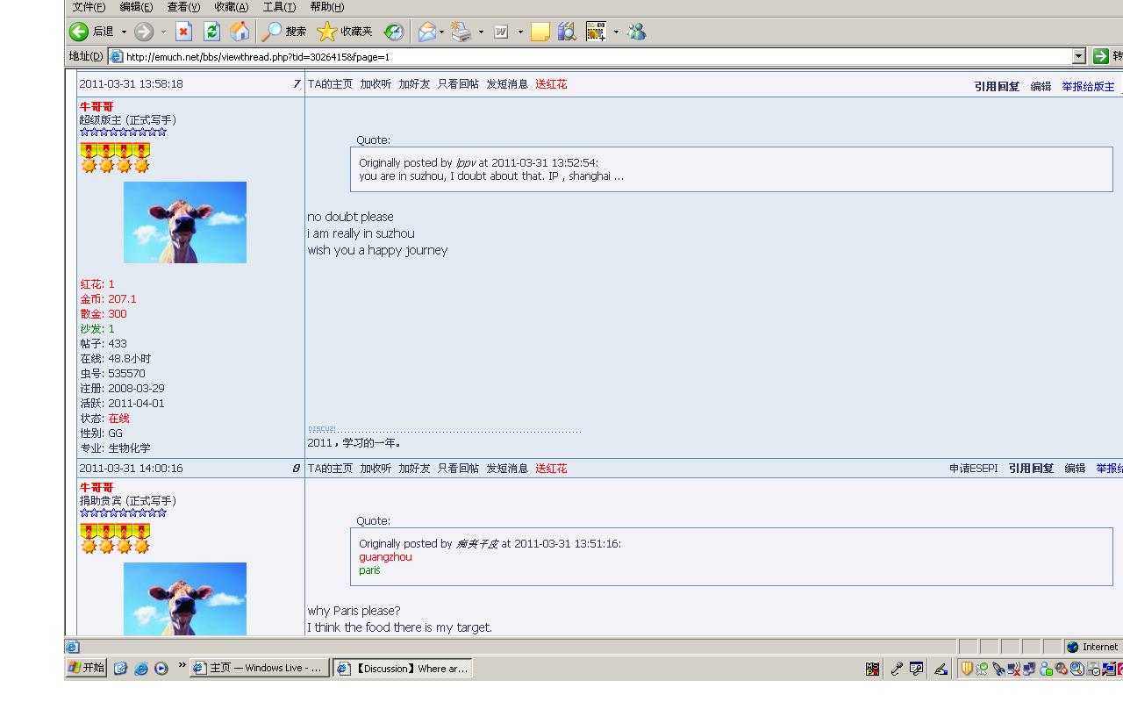
Task: Expand the Print button dropdown arrow
Action: [x=481, y=32]
